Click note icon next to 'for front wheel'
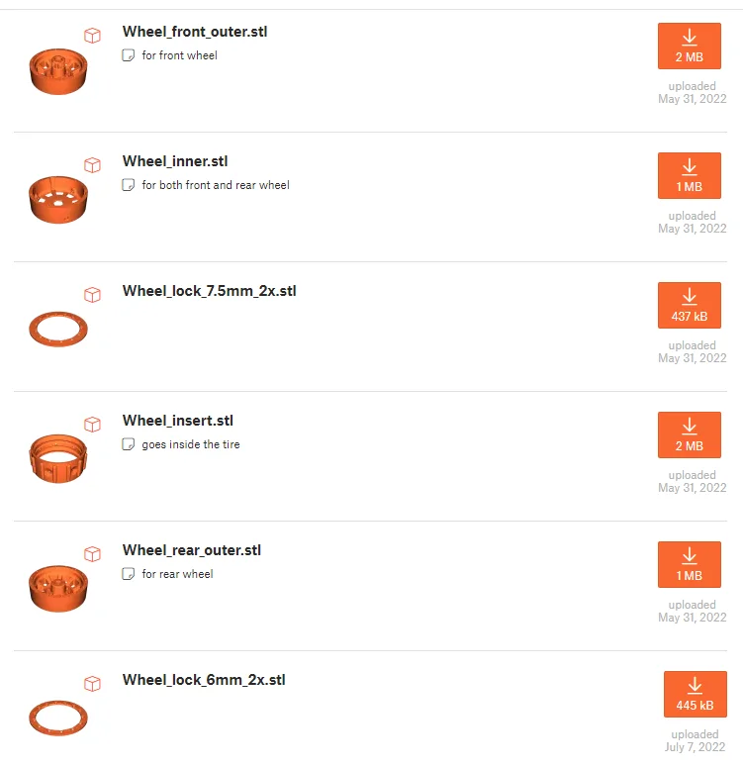743x768 pixels. [x=128, y=55]
